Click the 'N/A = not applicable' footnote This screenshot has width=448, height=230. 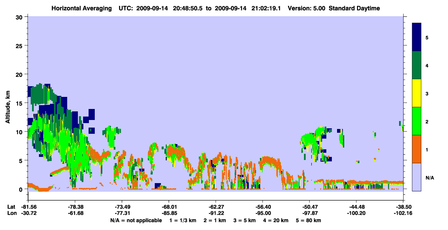136,220
